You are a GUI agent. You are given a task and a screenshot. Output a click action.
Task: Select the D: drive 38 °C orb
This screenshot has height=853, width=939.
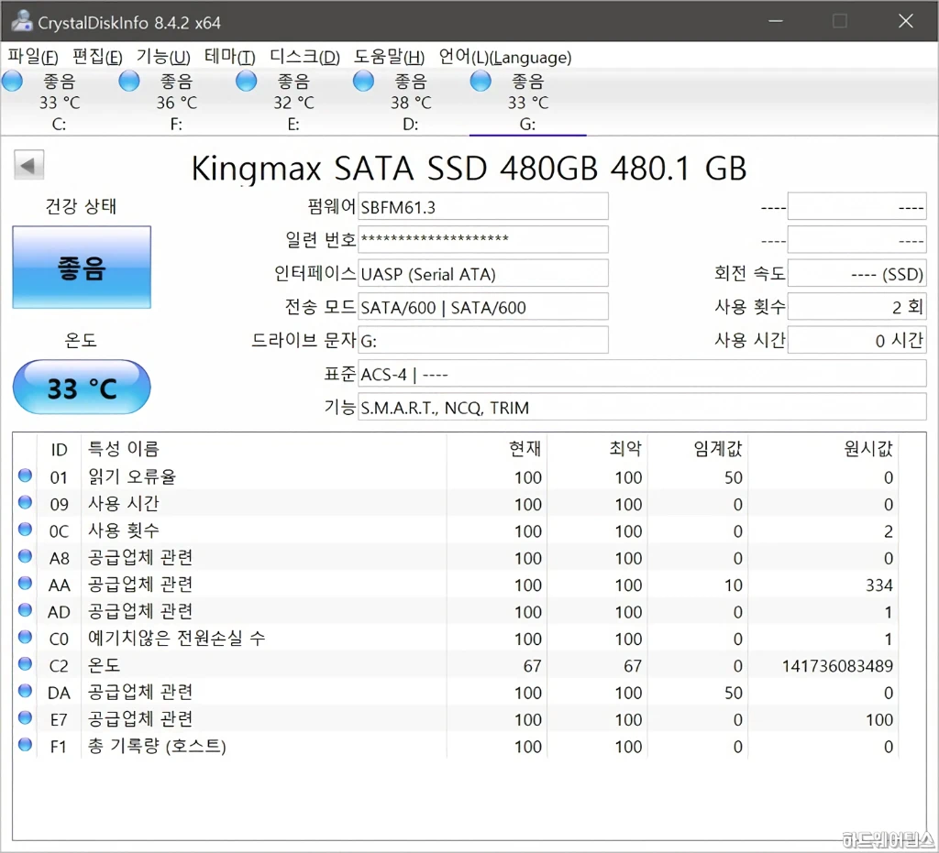(363, 82)
